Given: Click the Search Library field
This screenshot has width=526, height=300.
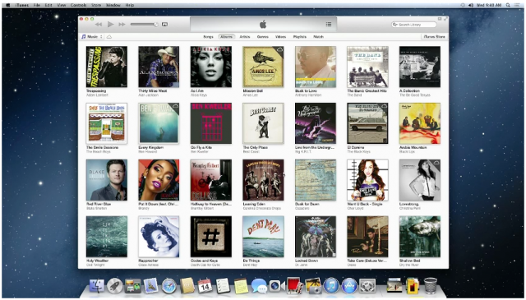Looking at the screenshot, I should tap(414, 25).
